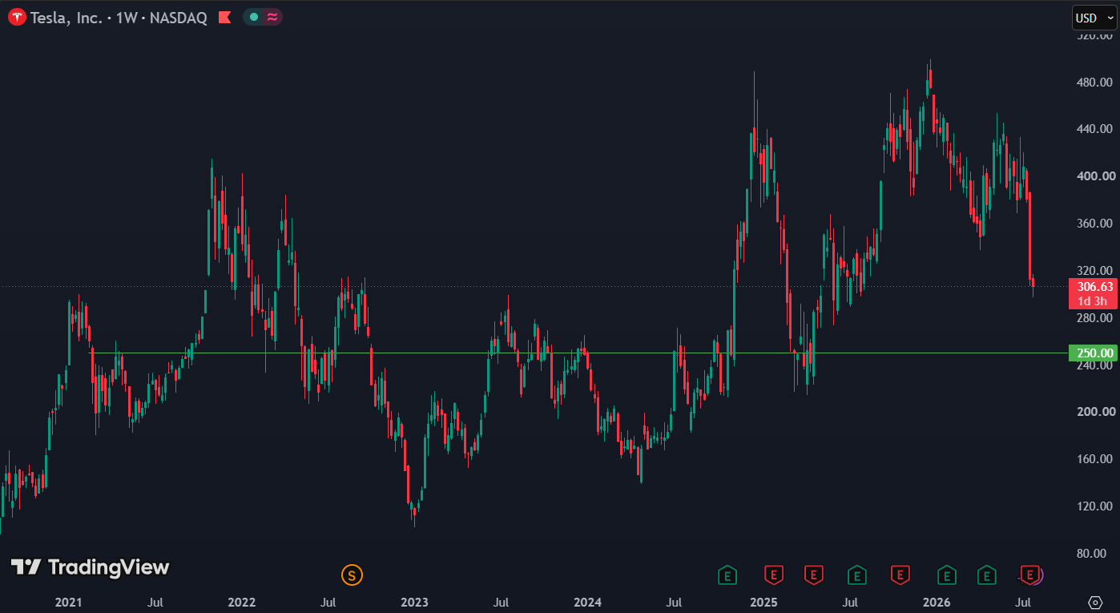Click the 2026 label on the time axis
The image size is (1120, 613).
[937, 603]
